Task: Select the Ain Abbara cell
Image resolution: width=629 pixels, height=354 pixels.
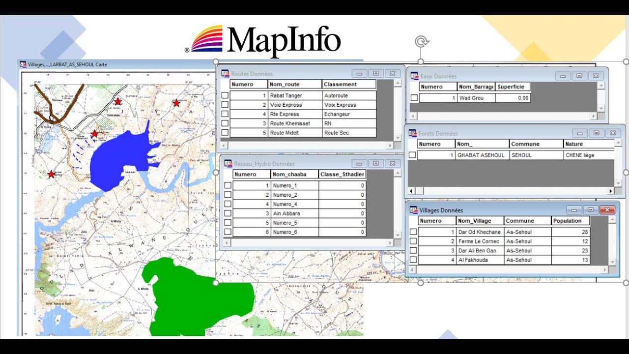Action: [x=295, y=213]
